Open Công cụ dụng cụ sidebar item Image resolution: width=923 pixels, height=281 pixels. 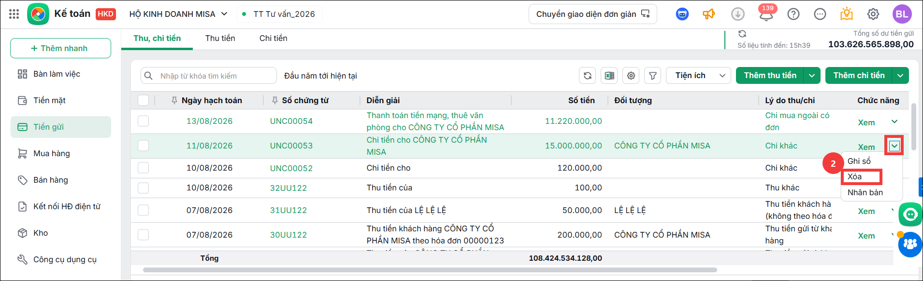tap(60, 259)
